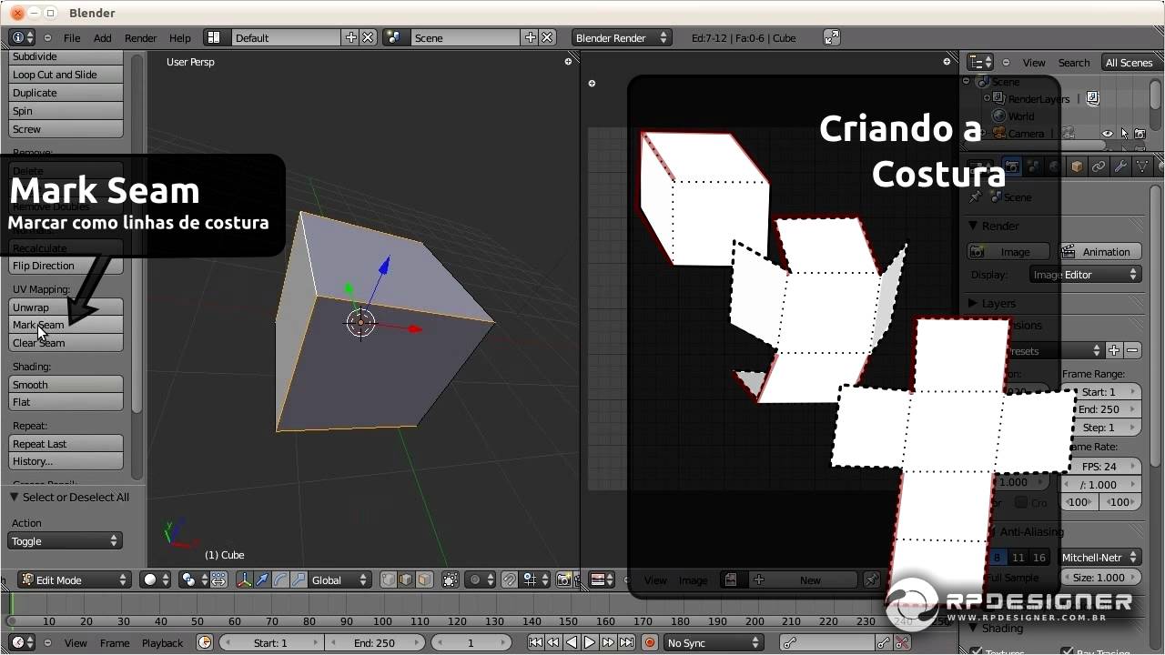
Task: Open the Info editor type selector
Action: click(23, 37)
